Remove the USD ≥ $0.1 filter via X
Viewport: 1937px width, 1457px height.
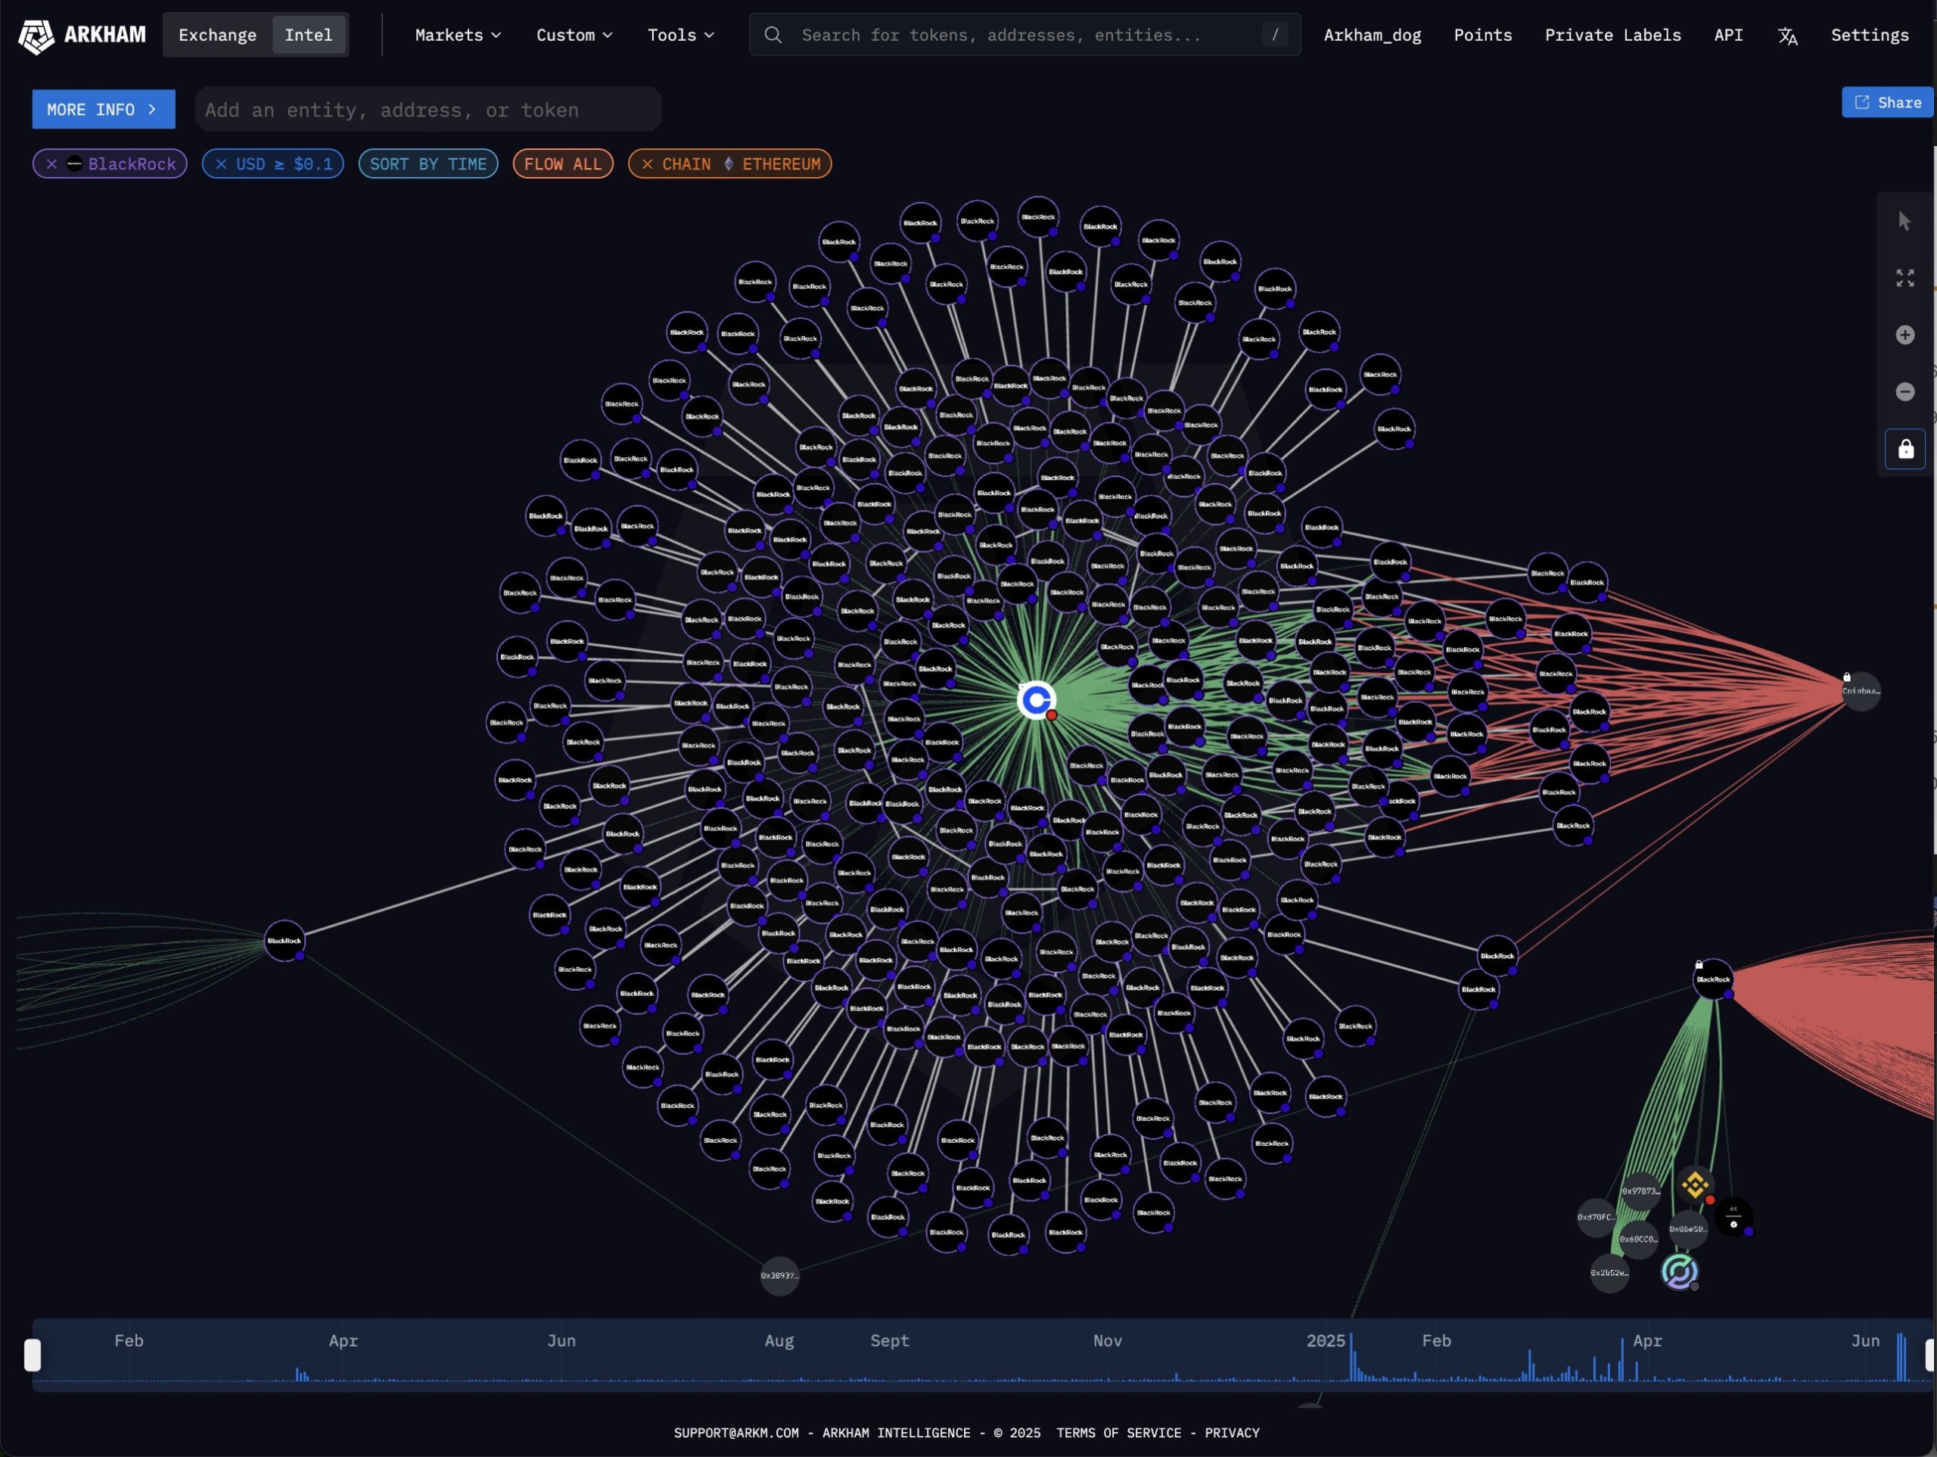coord(221,163)
